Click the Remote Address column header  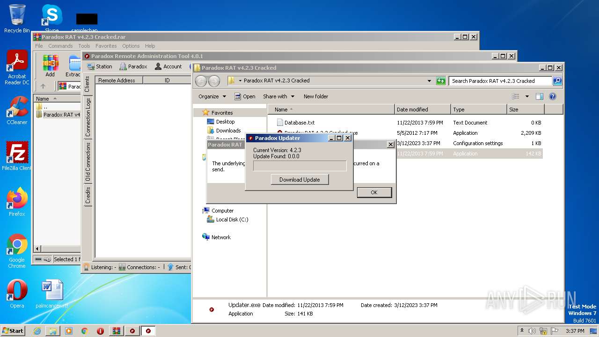click(x=119, y=81)
